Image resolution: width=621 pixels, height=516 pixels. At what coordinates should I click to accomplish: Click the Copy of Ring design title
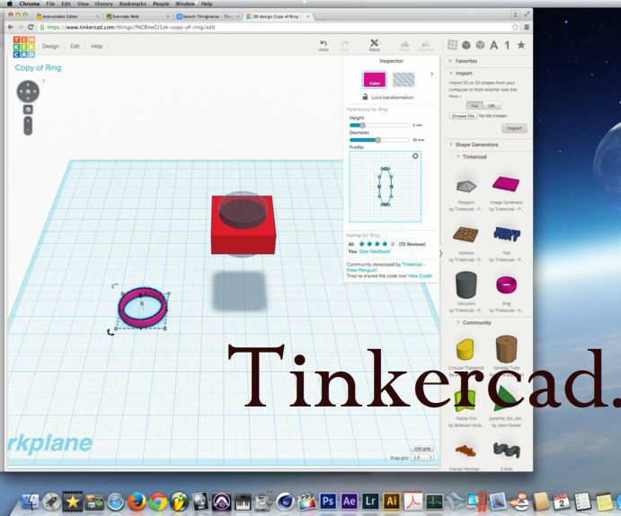[x=38, y=67]
